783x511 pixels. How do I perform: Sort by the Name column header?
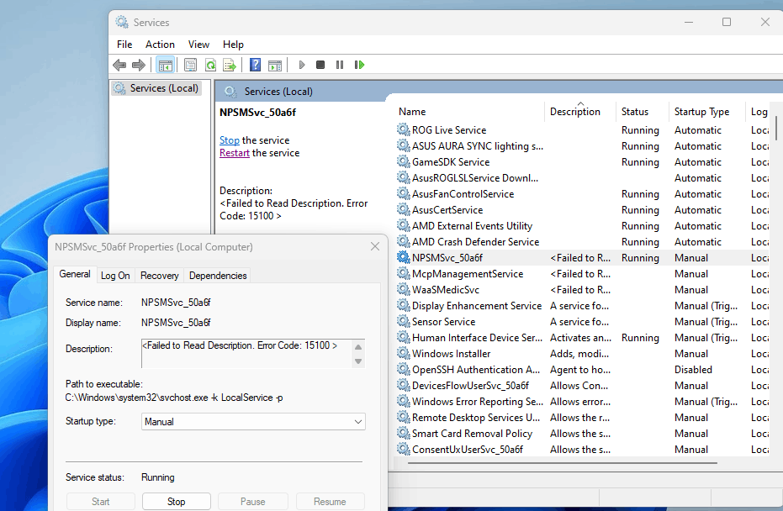pos(469,112)
